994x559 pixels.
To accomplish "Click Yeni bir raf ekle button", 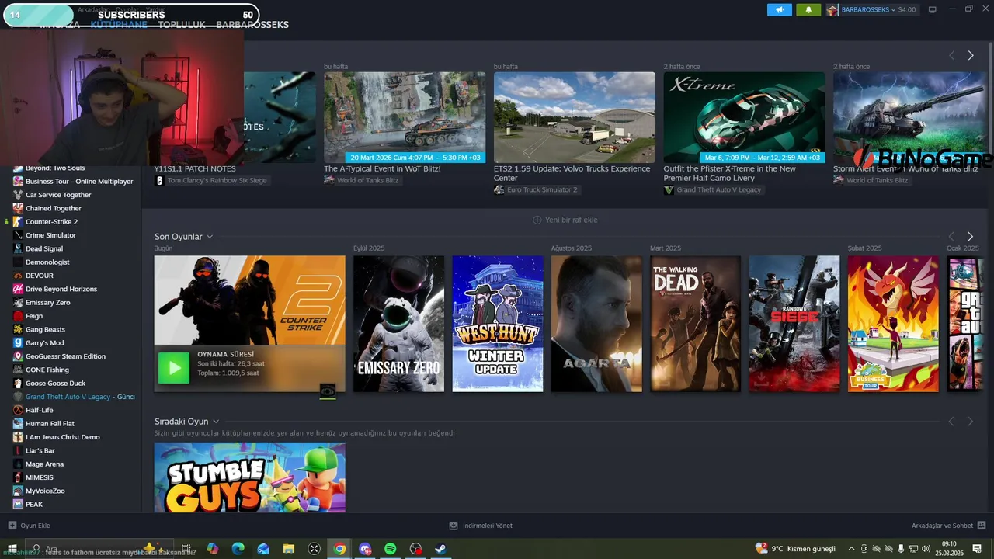I will coord(565,220).
